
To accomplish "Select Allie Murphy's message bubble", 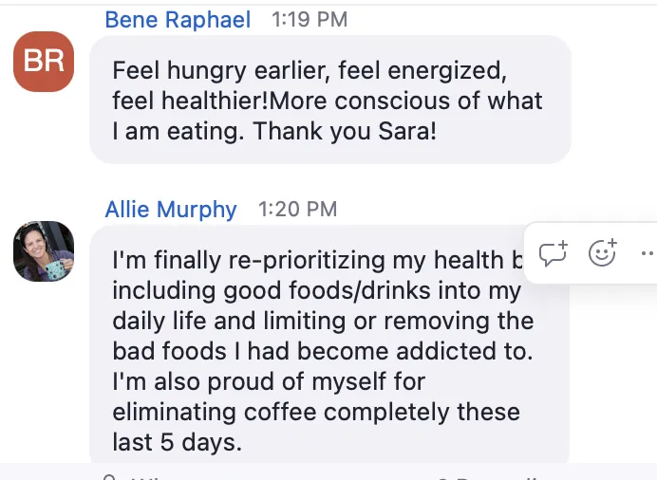I will (x=329, y=344).
